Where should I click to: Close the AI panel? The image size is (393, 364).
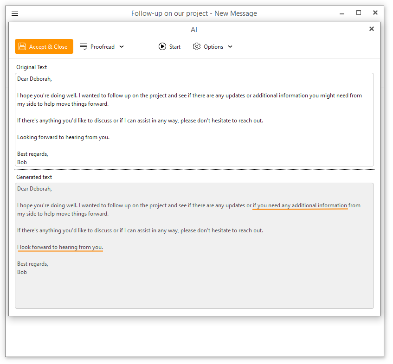tap(372, 29)
